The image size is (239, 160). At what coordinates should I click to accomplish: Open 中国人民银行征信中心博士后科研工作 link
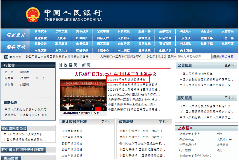207,85
